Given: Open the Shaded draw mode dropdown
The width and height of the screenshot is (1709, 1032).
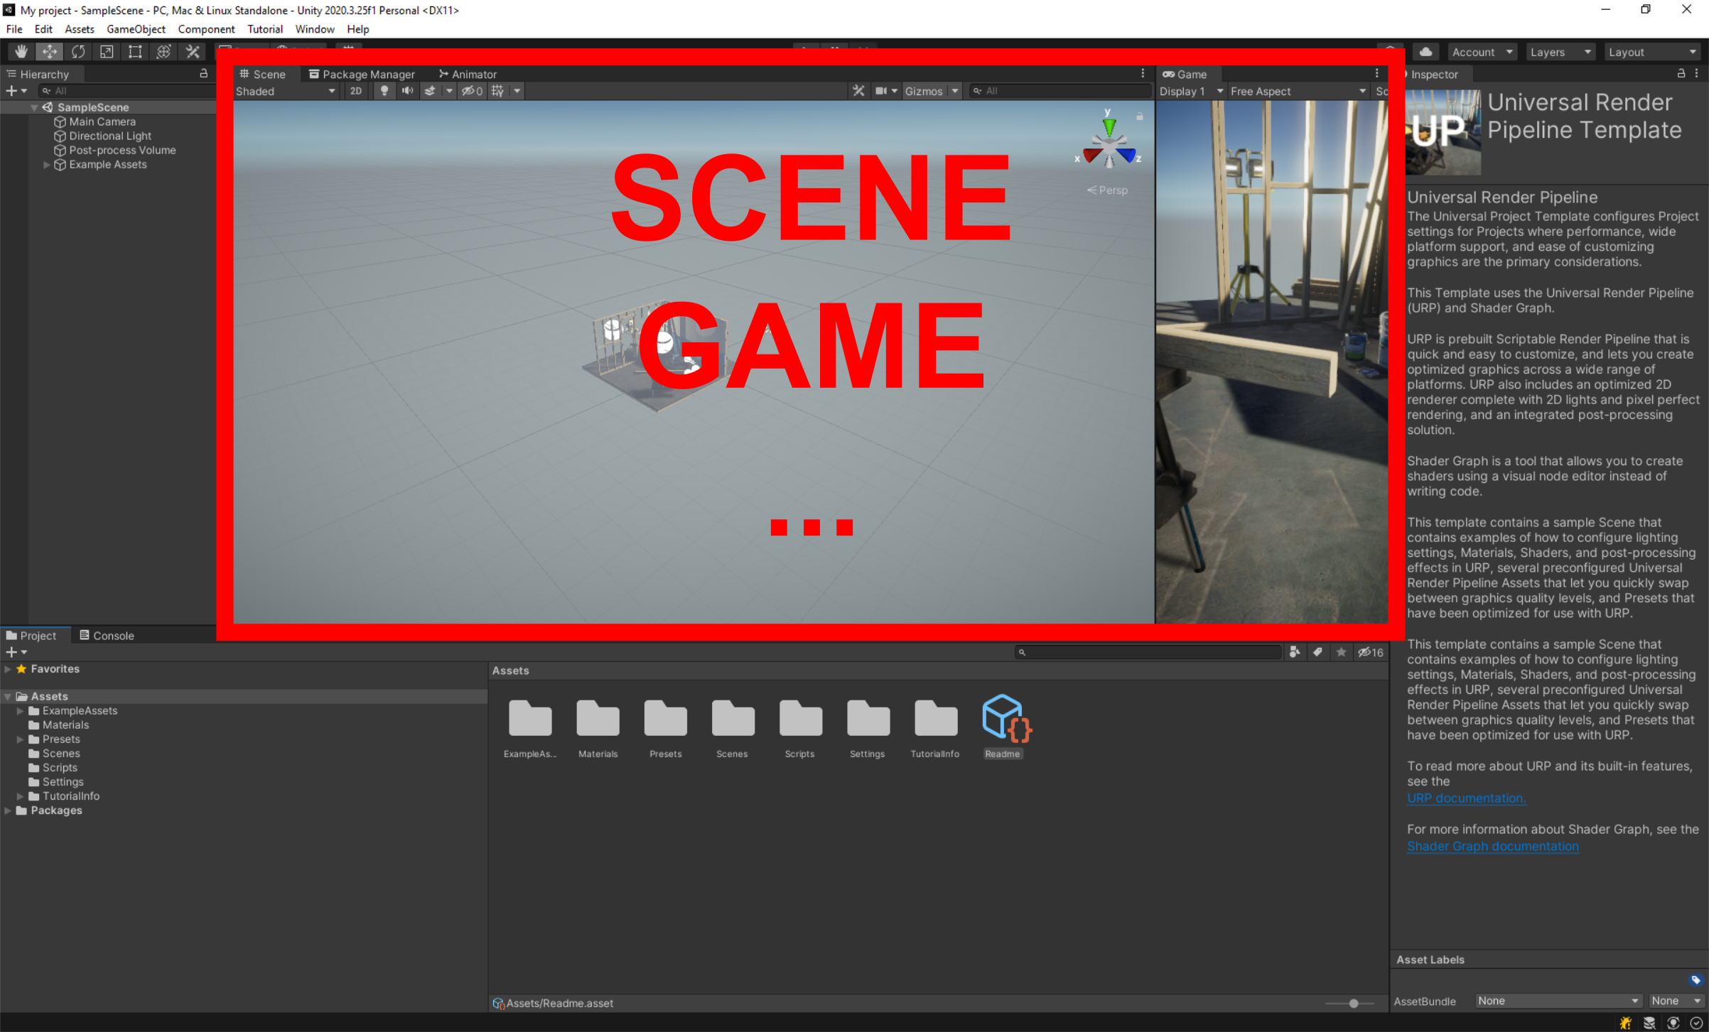Looking at the screenshot, I should (284, 91).
